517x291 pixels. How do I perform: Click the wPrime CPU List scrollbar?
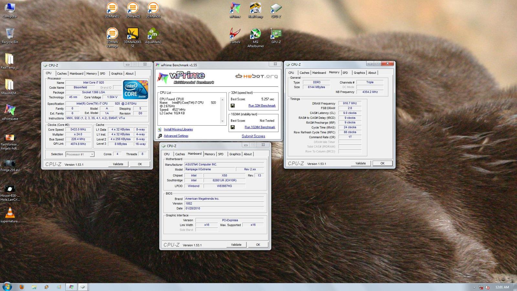[x=222, y=110]
